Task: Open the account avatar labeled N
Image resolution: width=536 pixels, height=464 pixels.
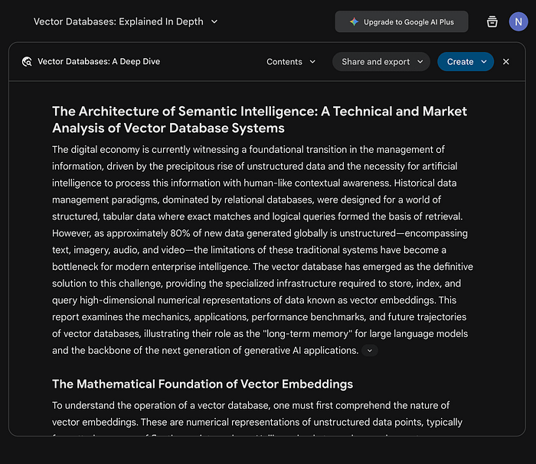Action: [518, 21]
